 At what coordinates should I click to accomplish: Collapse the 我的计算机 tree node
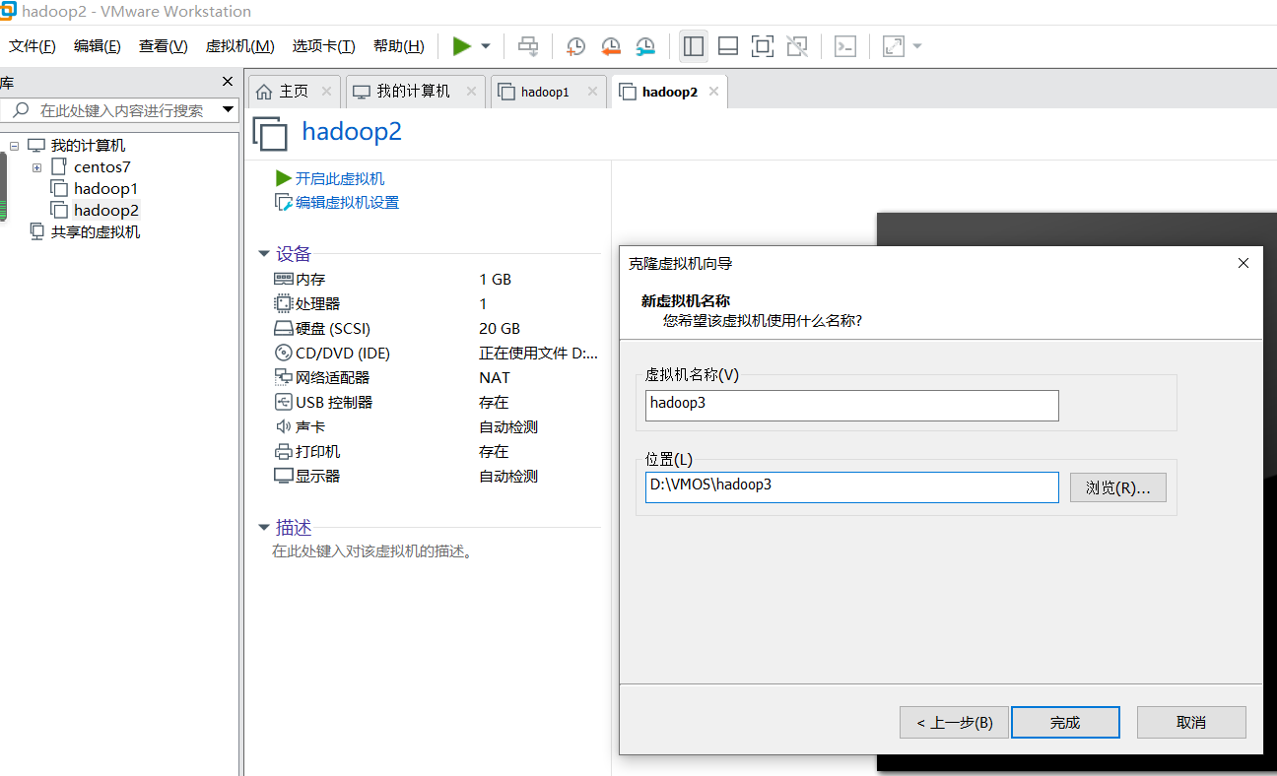(x=15, y=146)
